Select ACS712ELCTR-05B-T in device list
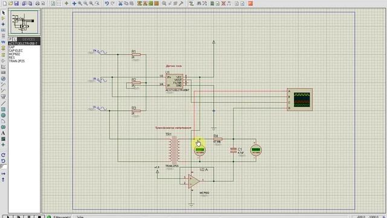Image resolution: width=387 pixels, height=218 pixels. point(24,44)
